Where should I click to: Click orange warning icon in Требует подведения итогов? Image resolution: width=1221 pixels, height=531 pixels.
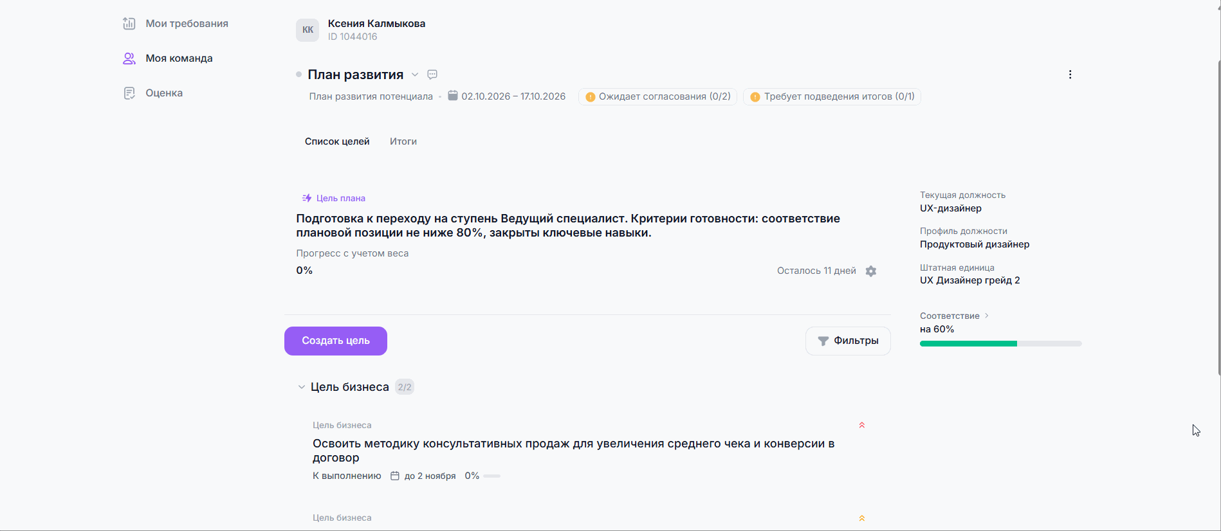[x=755, y=97]
